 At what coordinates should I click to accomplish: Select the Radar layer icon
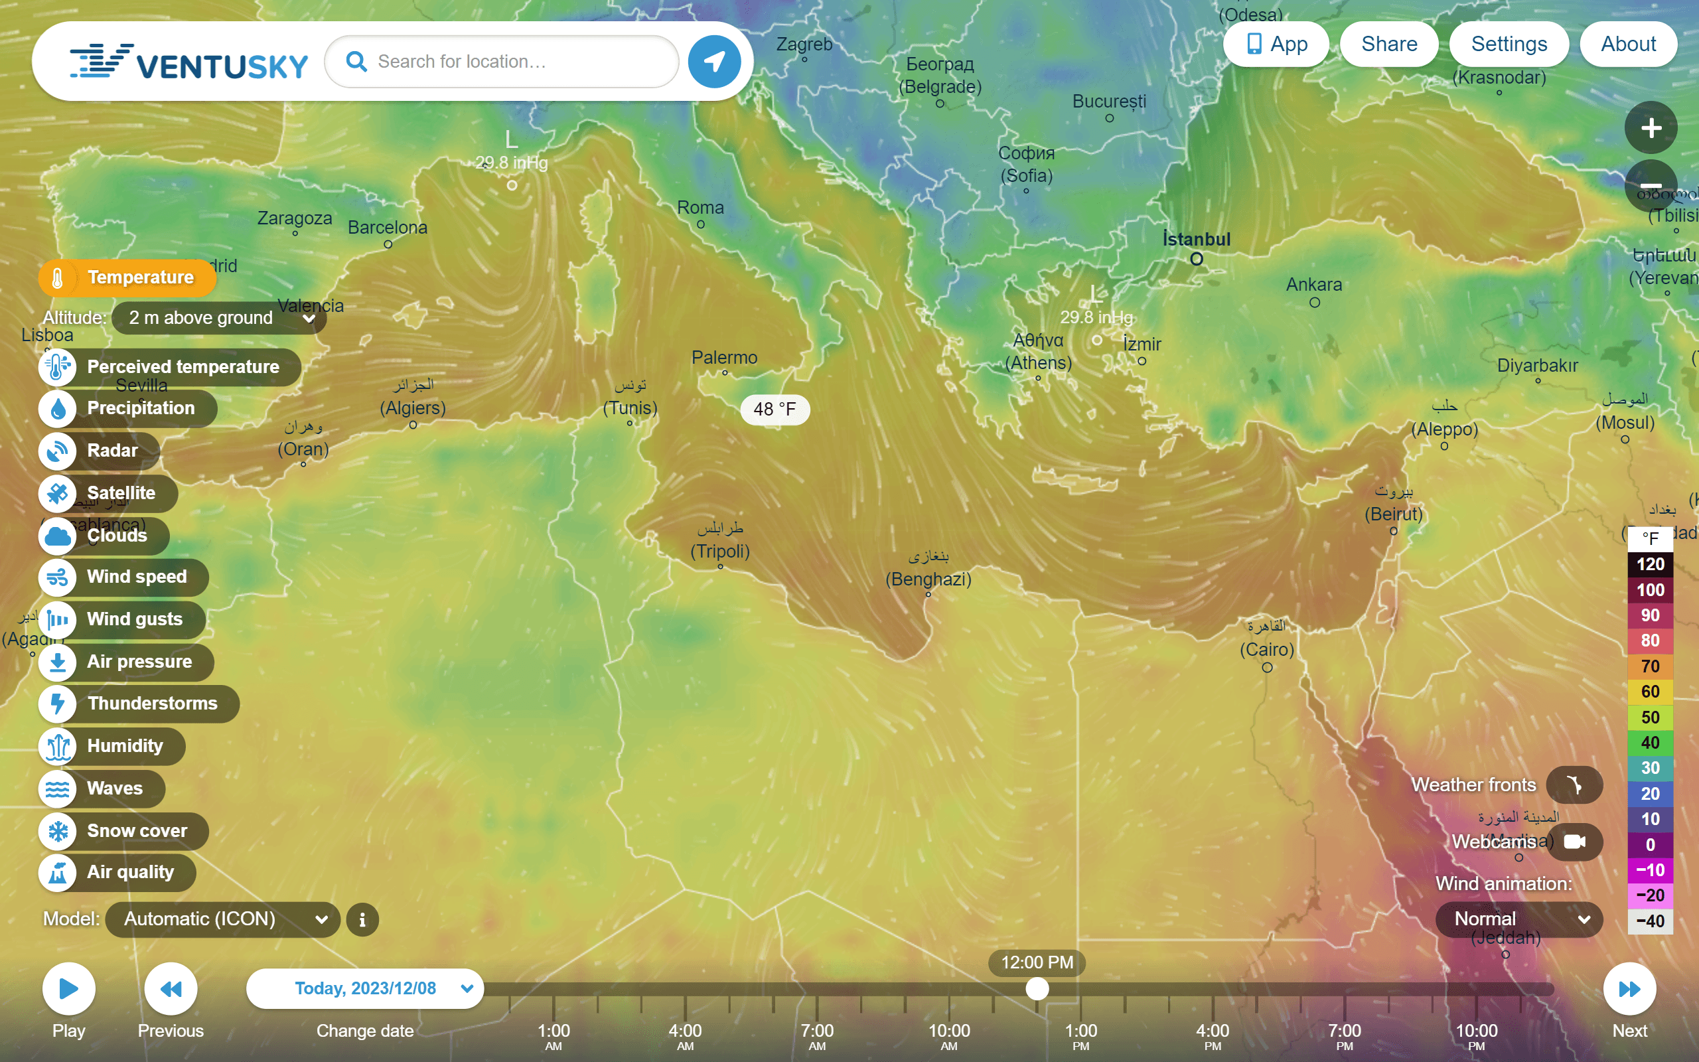pyautogui.click(x=58, y=450)
